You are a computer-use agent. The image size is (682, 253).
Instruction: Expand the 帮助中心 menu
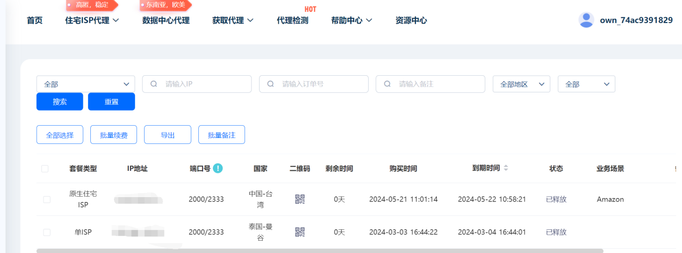(x=351, y=20)
